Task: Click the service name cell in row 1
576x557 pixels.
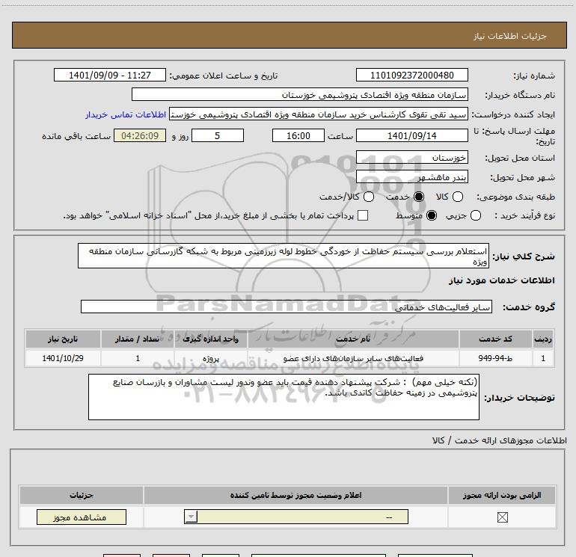Action: (353, 358)
